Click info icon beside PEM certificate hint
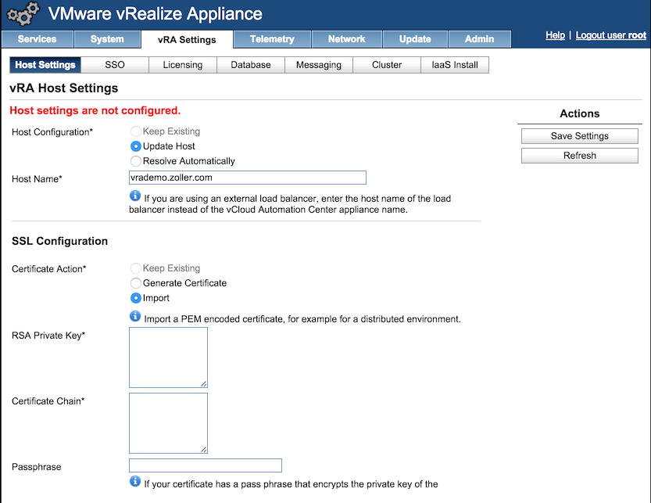The width and height of the screenshot is (651, 503). tap(135, 316)
